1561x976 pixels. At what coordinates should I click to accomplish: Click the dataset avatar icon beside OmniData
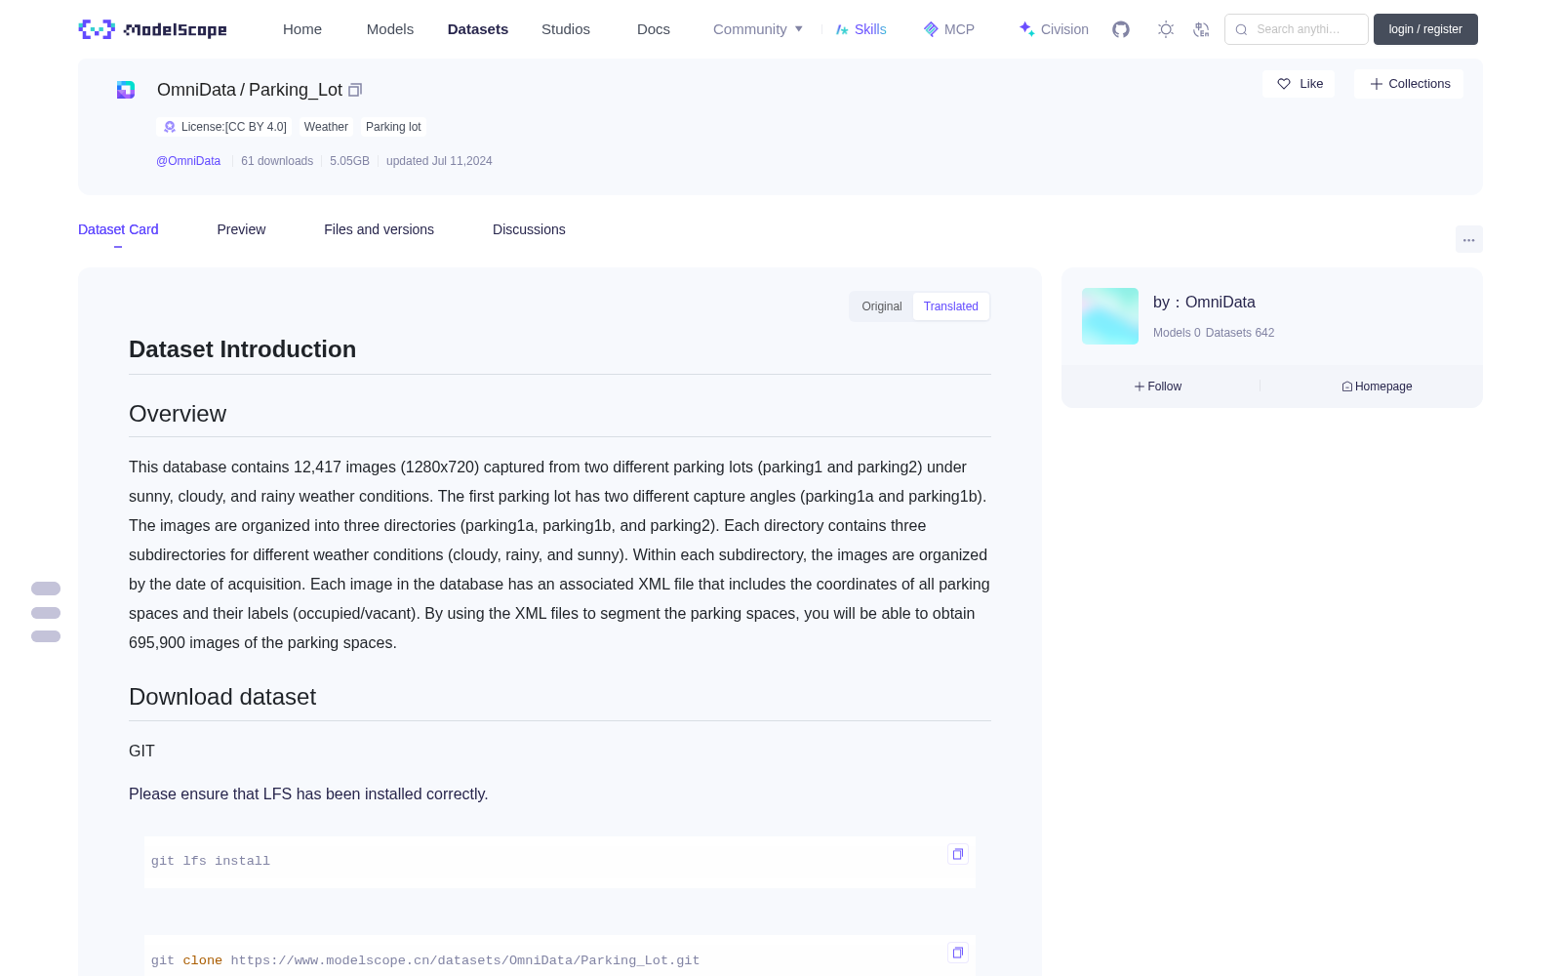(x=126, y=90)
